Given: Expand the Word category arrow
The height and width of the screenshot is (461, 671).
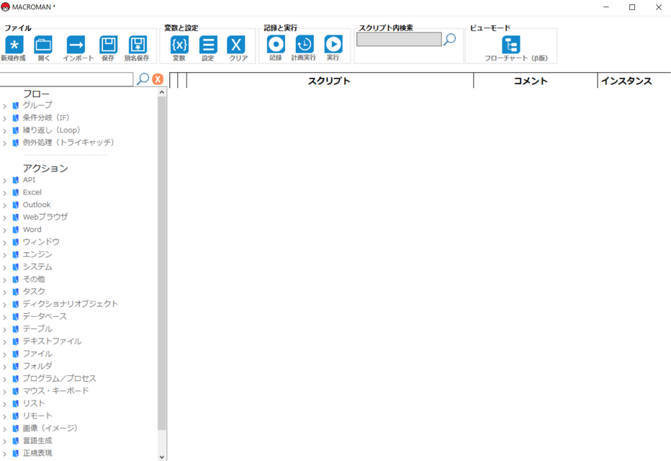Looking at the screenshot, I should [x=4, y=230].
